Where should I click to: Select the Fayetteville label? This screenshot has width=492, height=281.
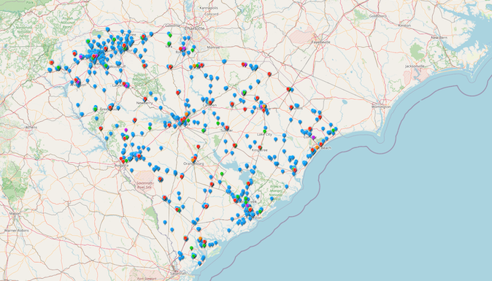[x=321, y=42]
